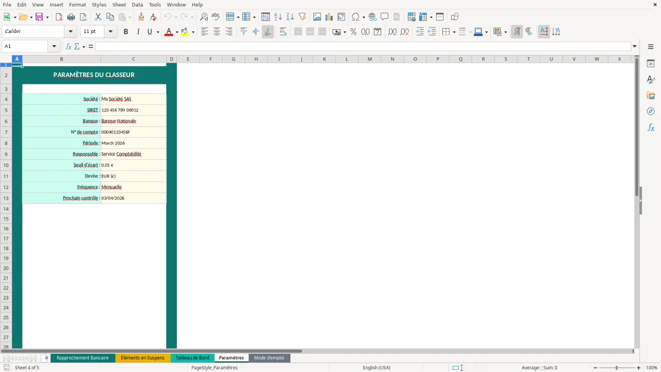This screenshot has height=372, width=661.
Task: Run the spelling check icon
Action: [x=216, y=17]
